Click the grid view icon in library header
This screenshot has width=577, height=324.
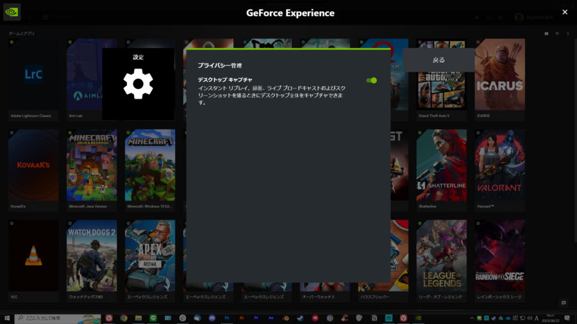click(546, 33)
